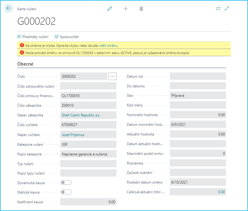The image size is (248, 211).
Task: Click the trash delete icon
Action: click(x=141, y=9)
